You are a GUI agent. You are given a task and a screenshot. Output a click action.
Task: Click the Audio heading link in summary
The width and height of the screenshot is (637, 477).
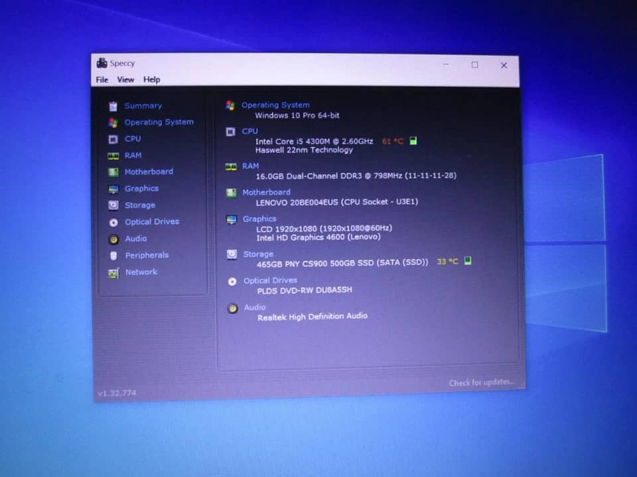click(x=254, y=307)
